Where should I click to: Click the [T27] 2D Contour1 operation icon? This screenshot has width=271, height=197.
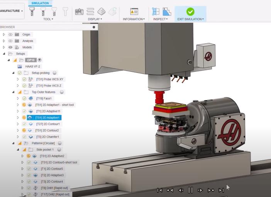point(30,124)
